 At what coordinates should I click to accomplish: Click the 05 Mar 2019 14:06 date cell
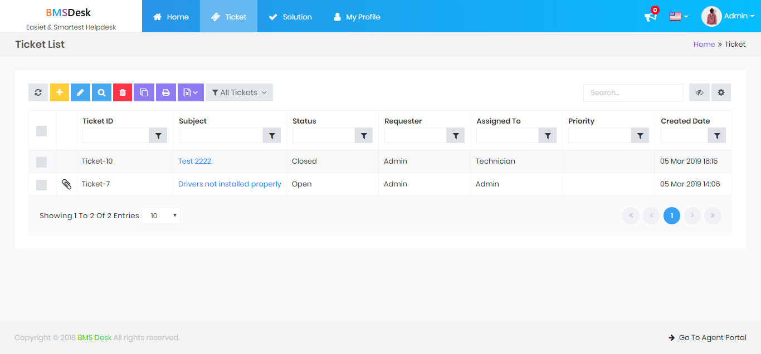coord(693,184)
